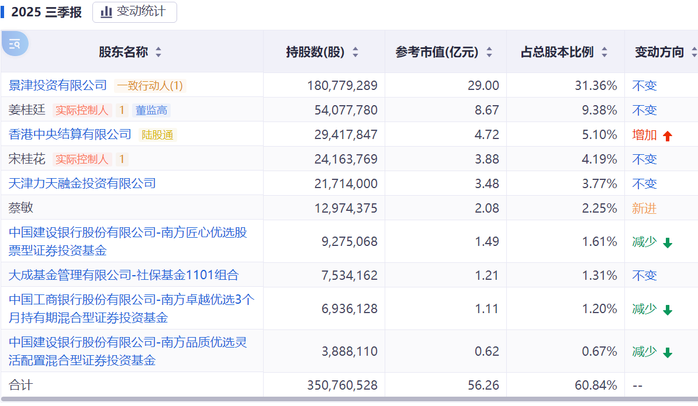This screenshot has height=406, width=698.
Task: Sort by 参考市值(亿元) column arrows
Action: tap(489, 53)
